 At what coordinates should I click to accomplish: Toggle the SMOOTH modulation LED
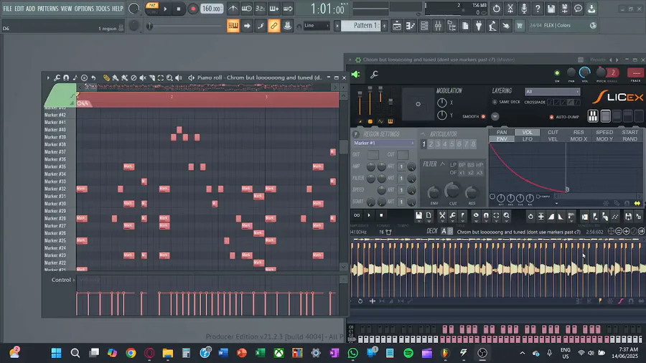click(483, 116)
